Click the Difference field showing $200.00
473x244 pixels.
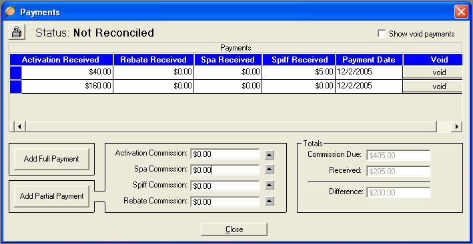pos(398,192)
